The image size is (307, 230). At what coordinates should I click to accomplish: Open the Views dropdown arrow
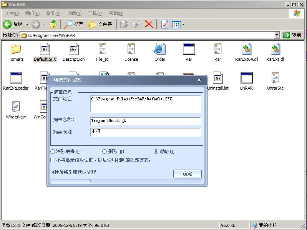point(183,25)
